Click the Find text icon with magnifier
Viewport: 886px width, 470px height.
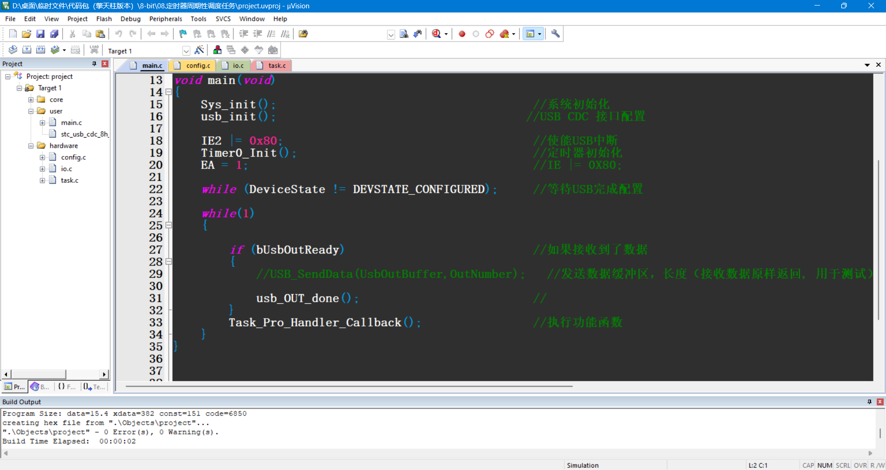coord(404,34)
